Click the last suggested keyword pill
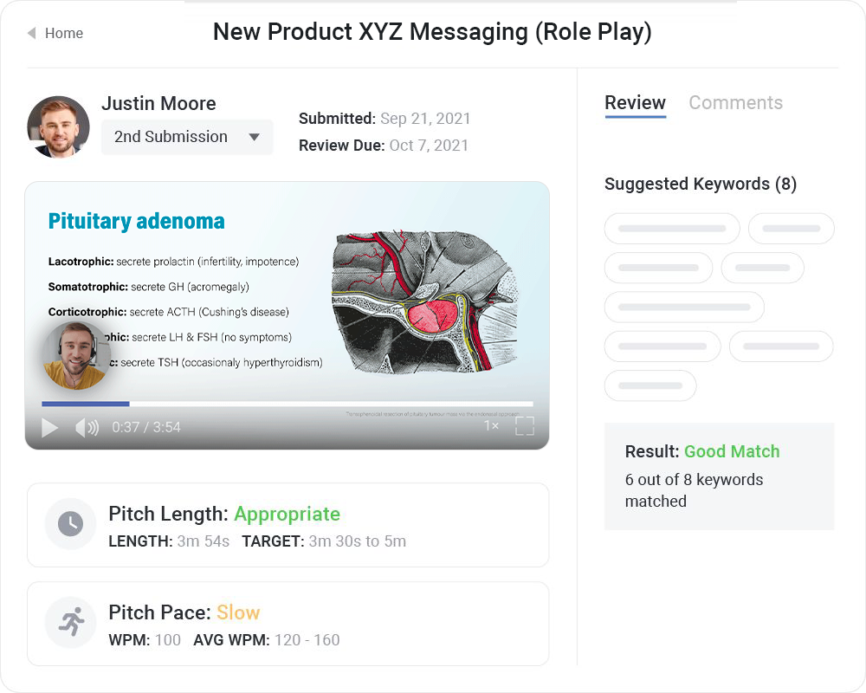 coord(650,385)
